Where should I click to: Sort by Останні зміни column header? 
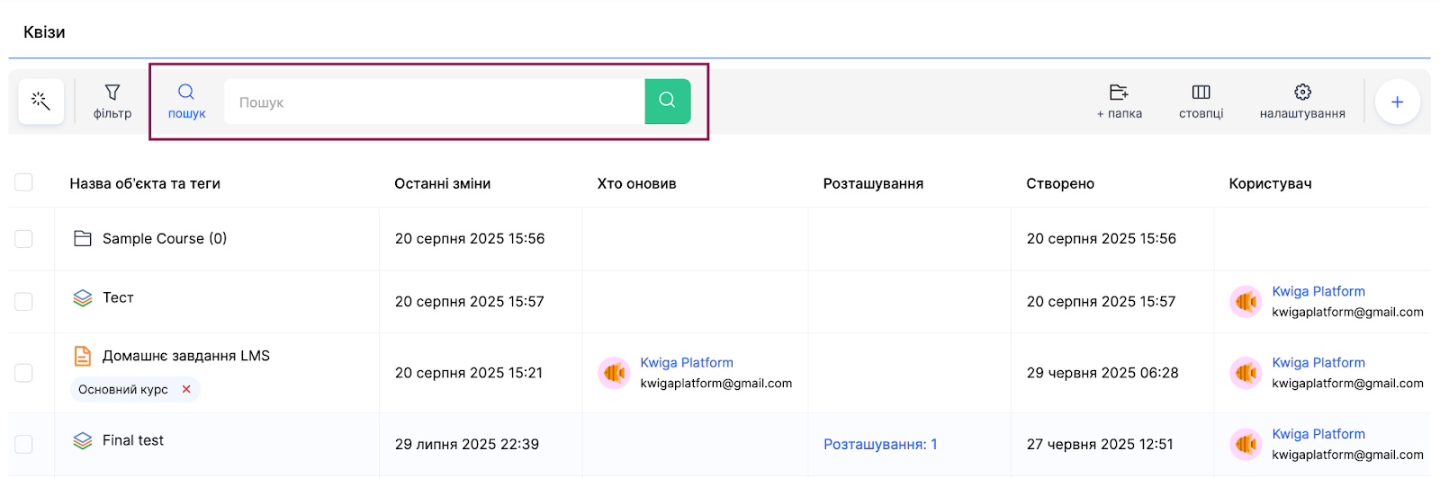coord(442,183)
